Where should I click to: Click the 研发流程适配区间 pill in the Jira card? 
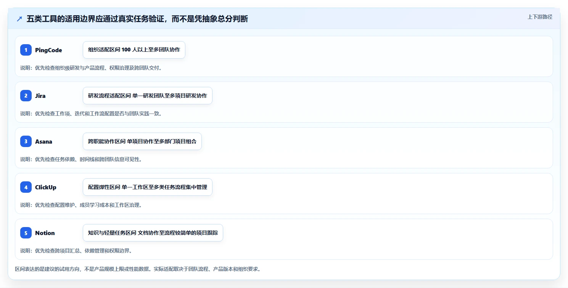pyautogui.click(x=148, y=96)
